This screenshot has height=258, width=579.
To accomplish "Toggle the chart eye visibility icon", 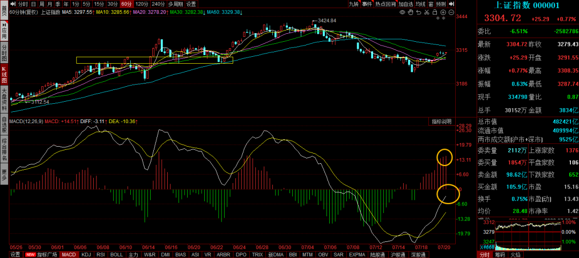I will coord(403,12).
